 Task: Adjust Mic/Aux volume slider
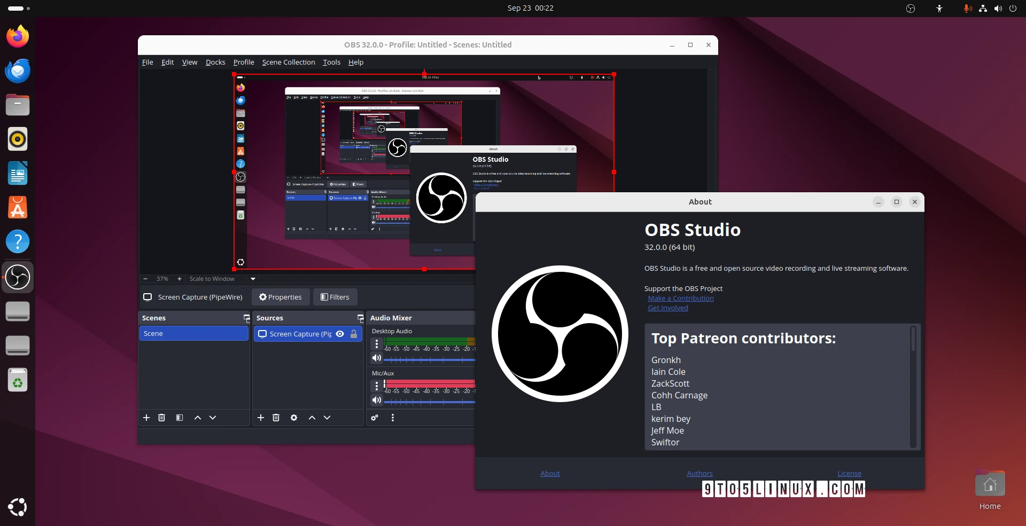click(429, 402)
